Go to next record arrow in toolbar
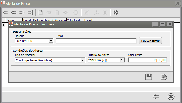The image size is (182, 103). 22,12
